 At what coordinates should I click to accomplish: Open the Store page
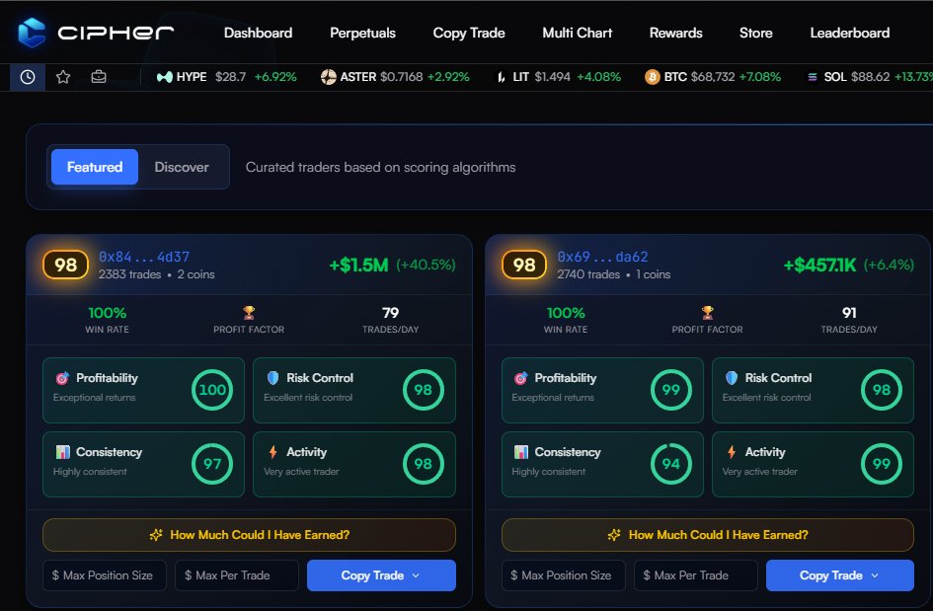(755, 33)
